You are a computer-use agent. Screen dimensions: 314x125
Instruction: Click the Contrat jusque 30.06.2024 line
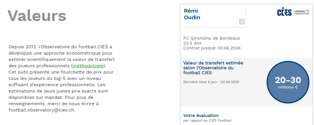212,48
